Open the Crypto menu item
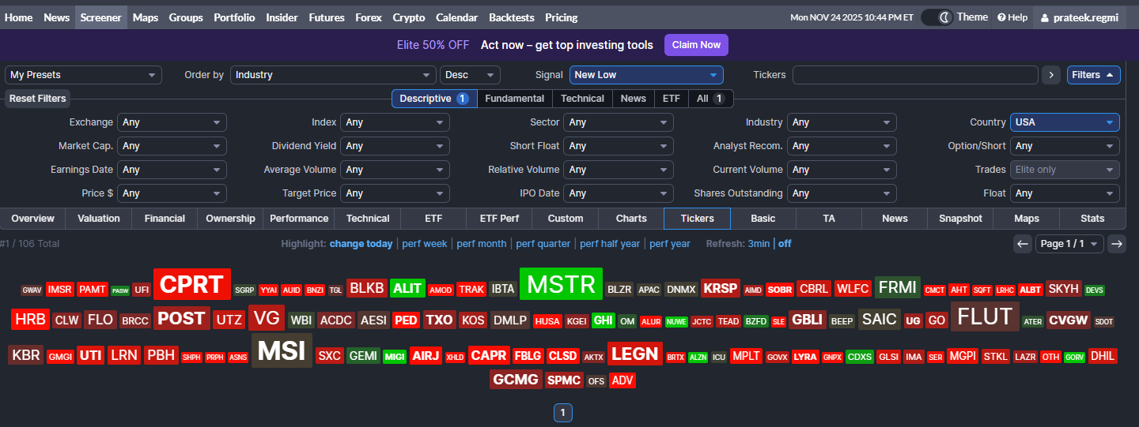This screenshot has height=427, width=1139. [409, 17]
